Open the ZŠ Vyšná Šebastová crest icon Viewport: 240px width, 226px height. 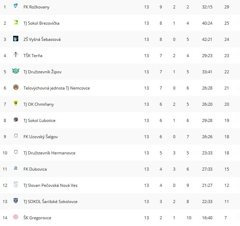pyautogui.click(x=16, y=39)
